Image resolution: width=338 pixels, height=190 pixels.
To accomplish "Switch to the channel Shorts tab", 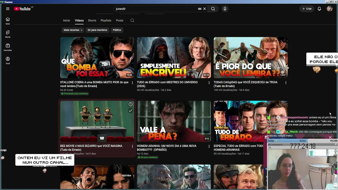I will [x=92, y=20].
